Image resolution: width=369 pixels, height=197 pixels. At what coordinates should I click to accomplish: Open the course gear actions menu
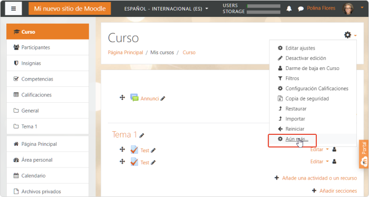click(x=350, y=35)
